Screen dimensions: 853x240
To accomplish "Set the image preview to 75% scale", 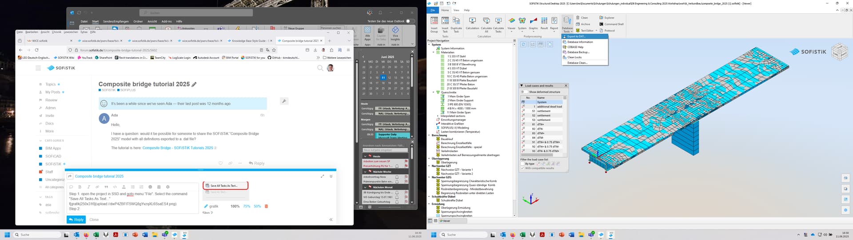I will tap(247, 206).
